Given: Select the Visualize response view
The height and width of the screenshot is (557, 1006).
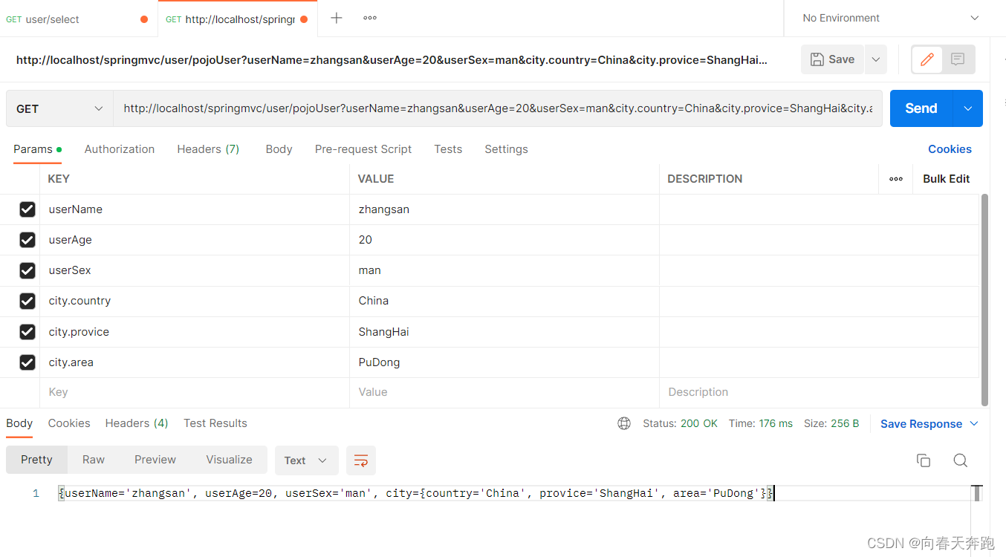Looking at the screenshot, I should pos(229,460).
